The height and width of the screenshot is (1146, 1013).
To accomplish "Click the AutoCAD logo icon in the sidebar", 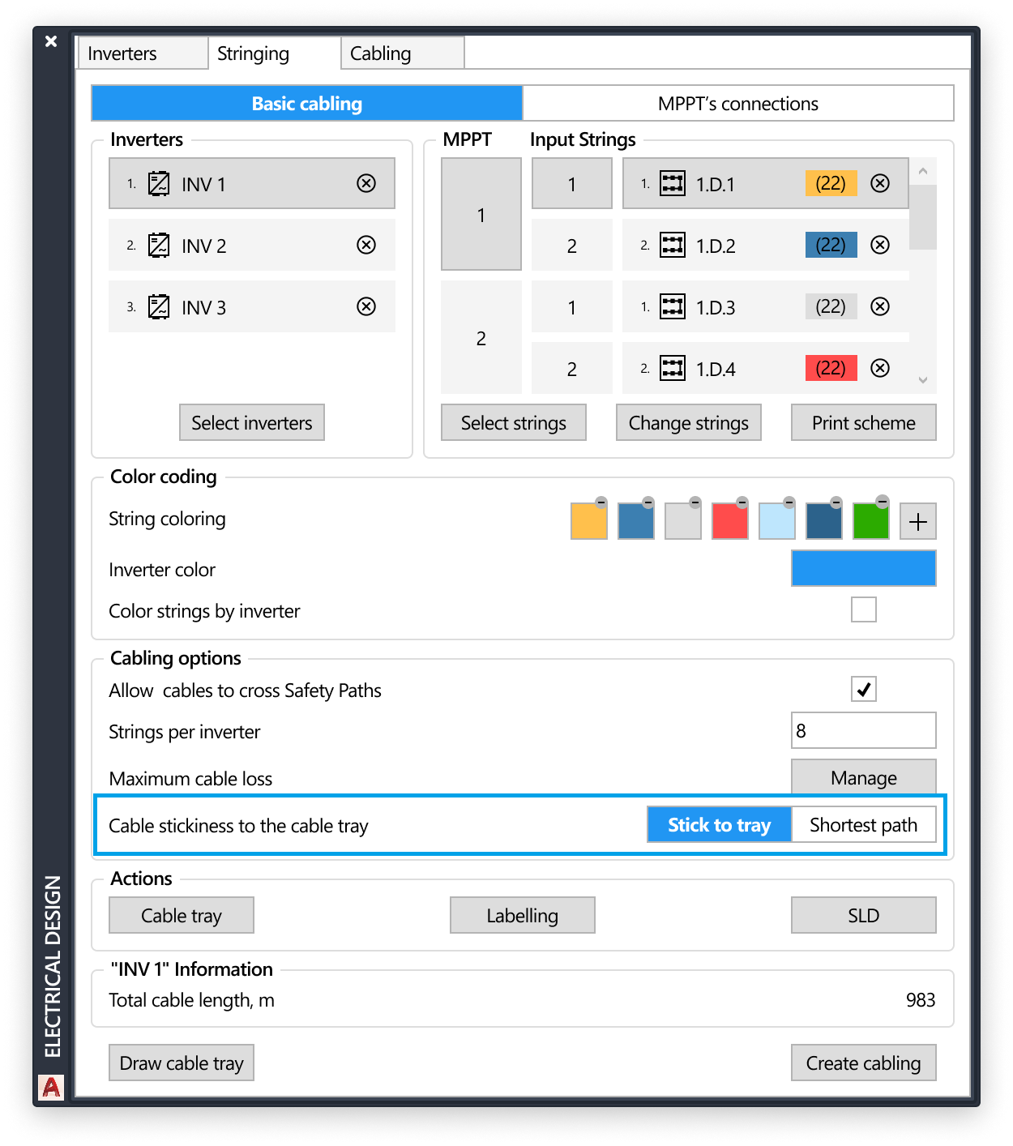I will (x=51, y=1087).
